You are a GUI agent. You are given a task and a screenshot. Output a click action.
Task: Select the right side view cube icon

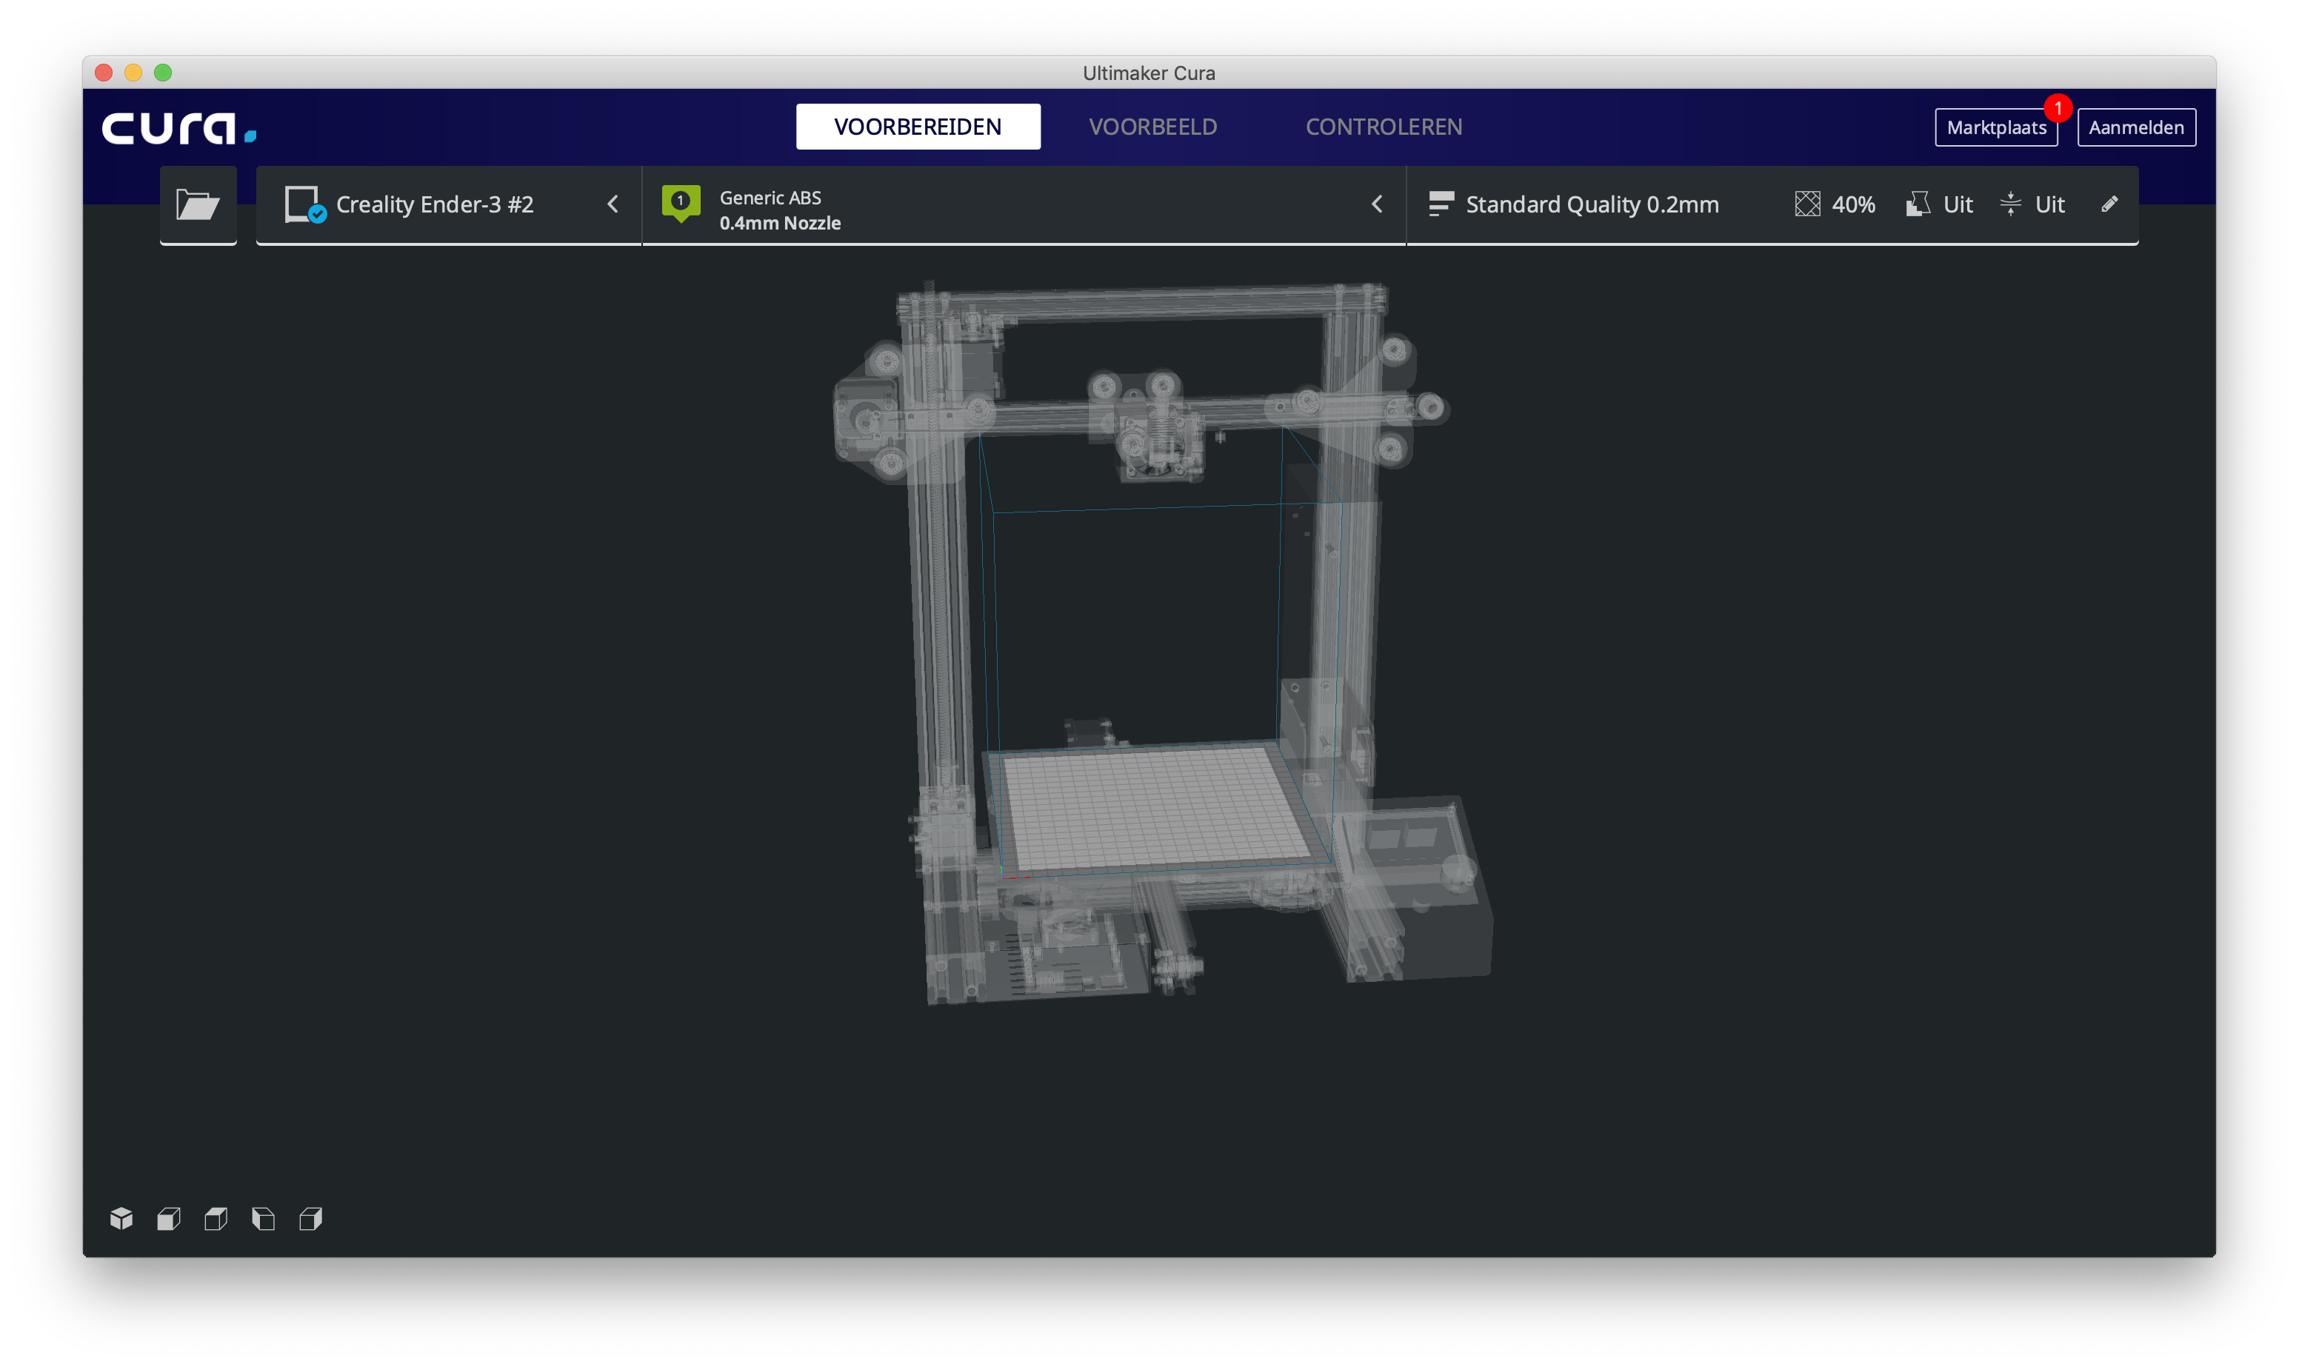[x=310, y=1219]
